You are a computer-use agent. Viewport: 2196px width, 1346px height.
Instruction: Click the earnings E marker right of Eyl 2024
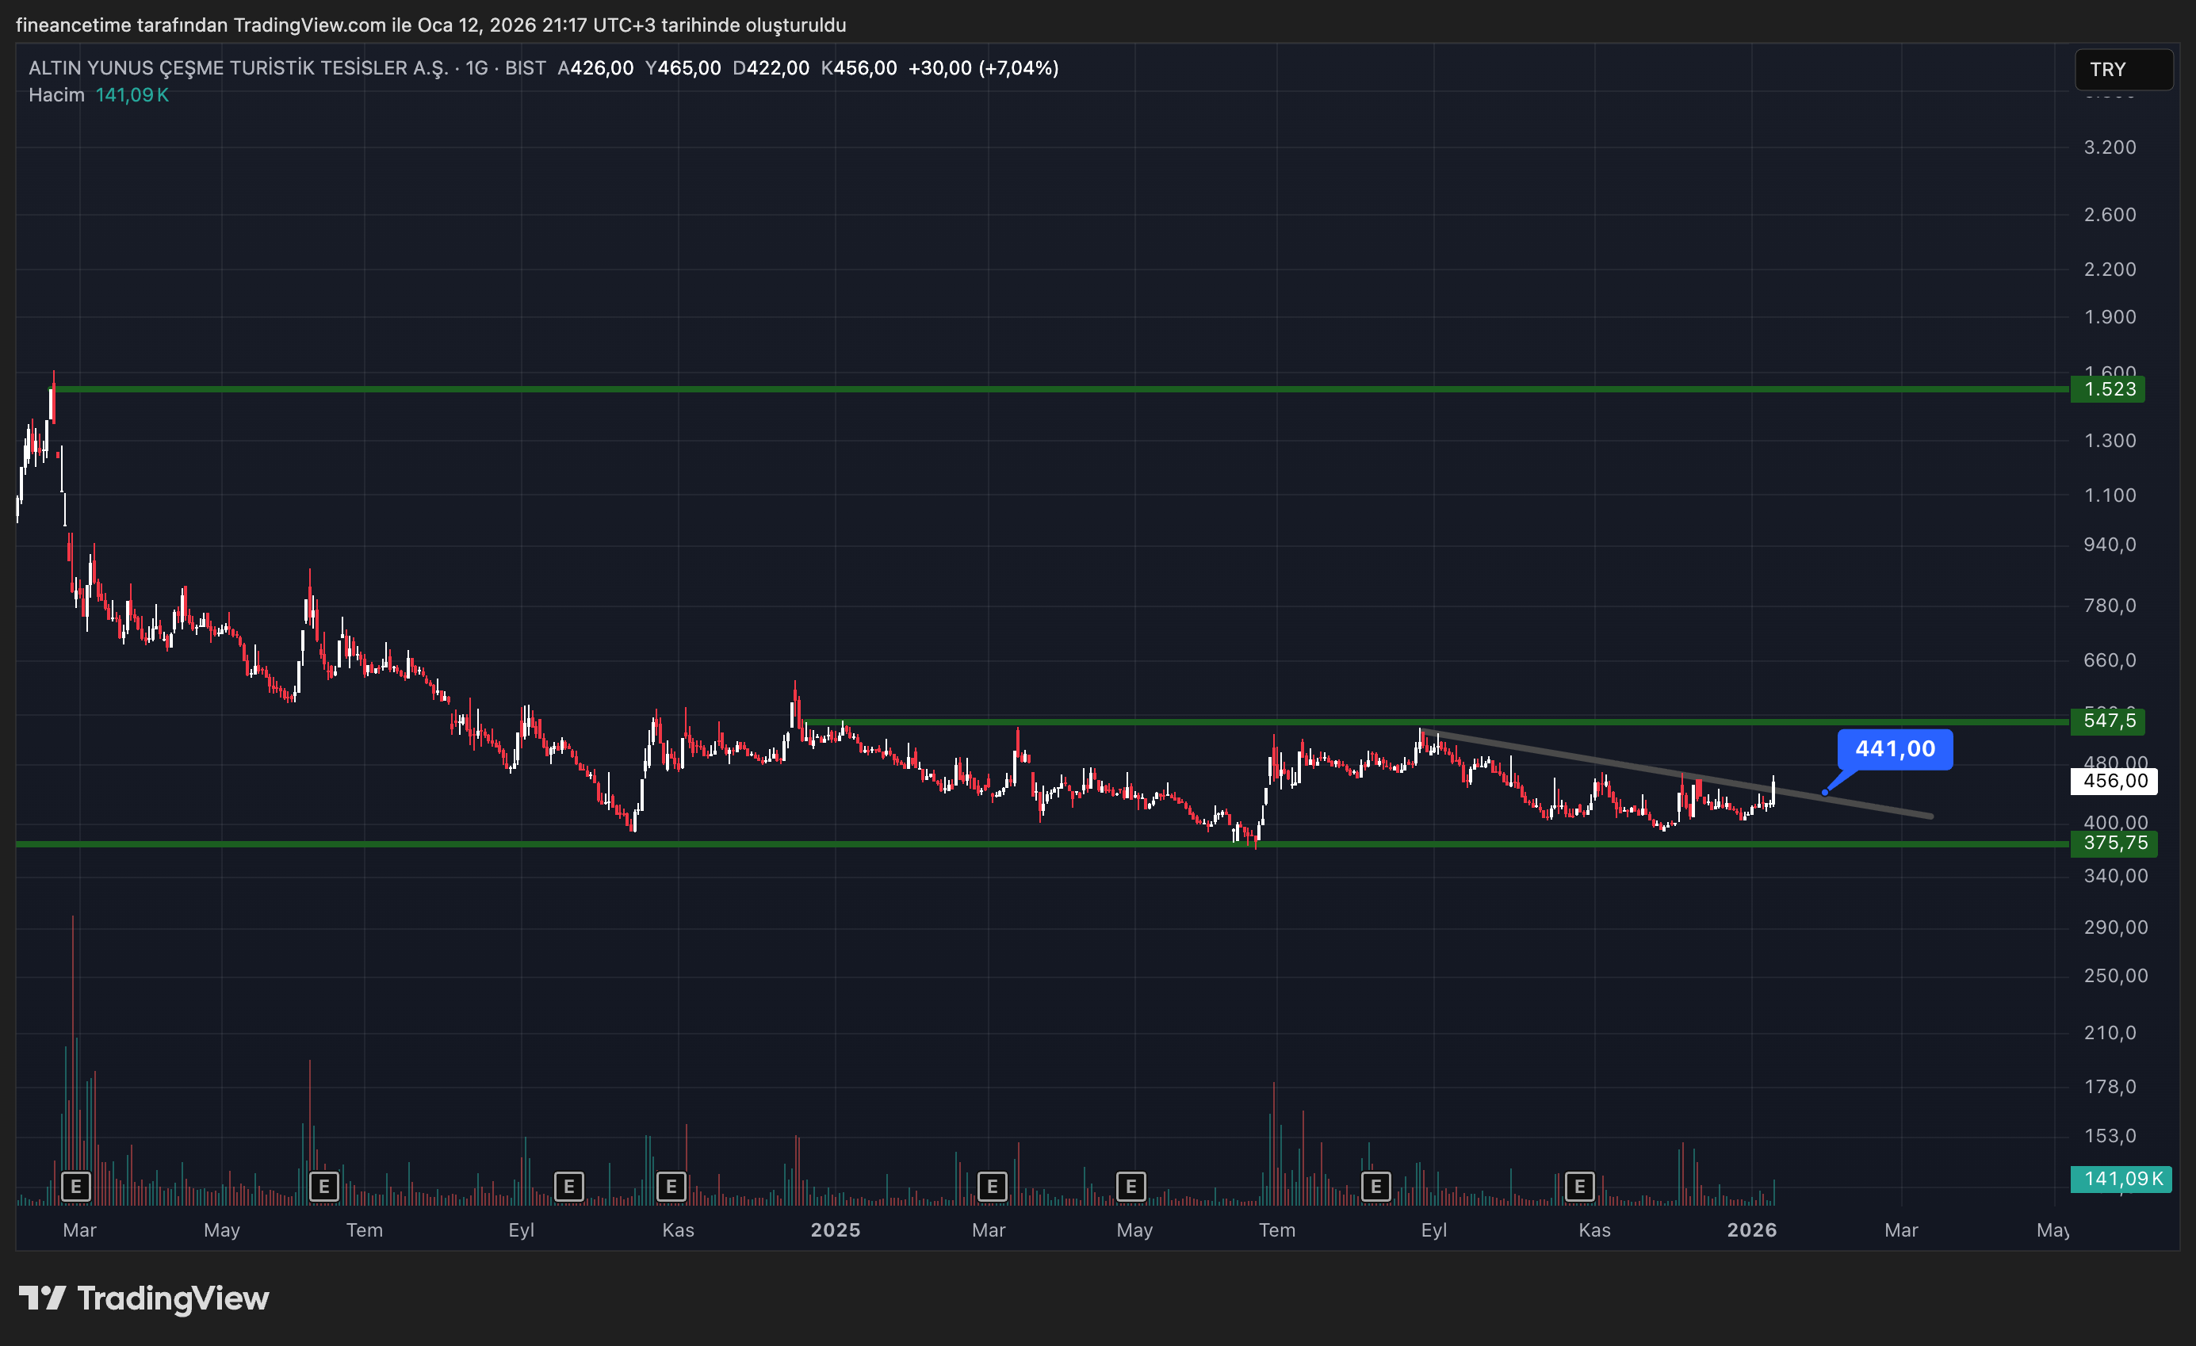[568, 1187]
